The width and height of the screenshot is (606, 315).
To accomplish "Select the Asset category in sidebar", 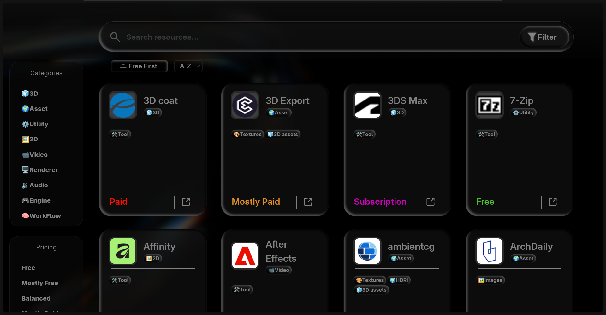I will coord(35,109).
